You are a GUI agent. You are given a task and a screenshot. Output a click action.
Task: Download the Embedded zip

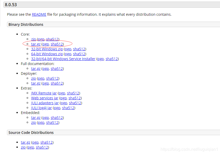pyautogui.click(x=33, y=123)
